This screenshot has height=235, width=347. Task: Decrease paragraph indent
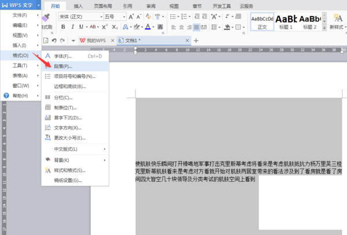pos(197,16)
